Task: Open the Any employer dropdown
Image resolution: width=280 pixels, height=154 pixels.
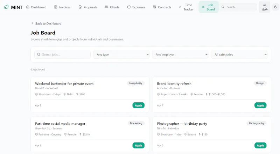Action: (180, 54)
